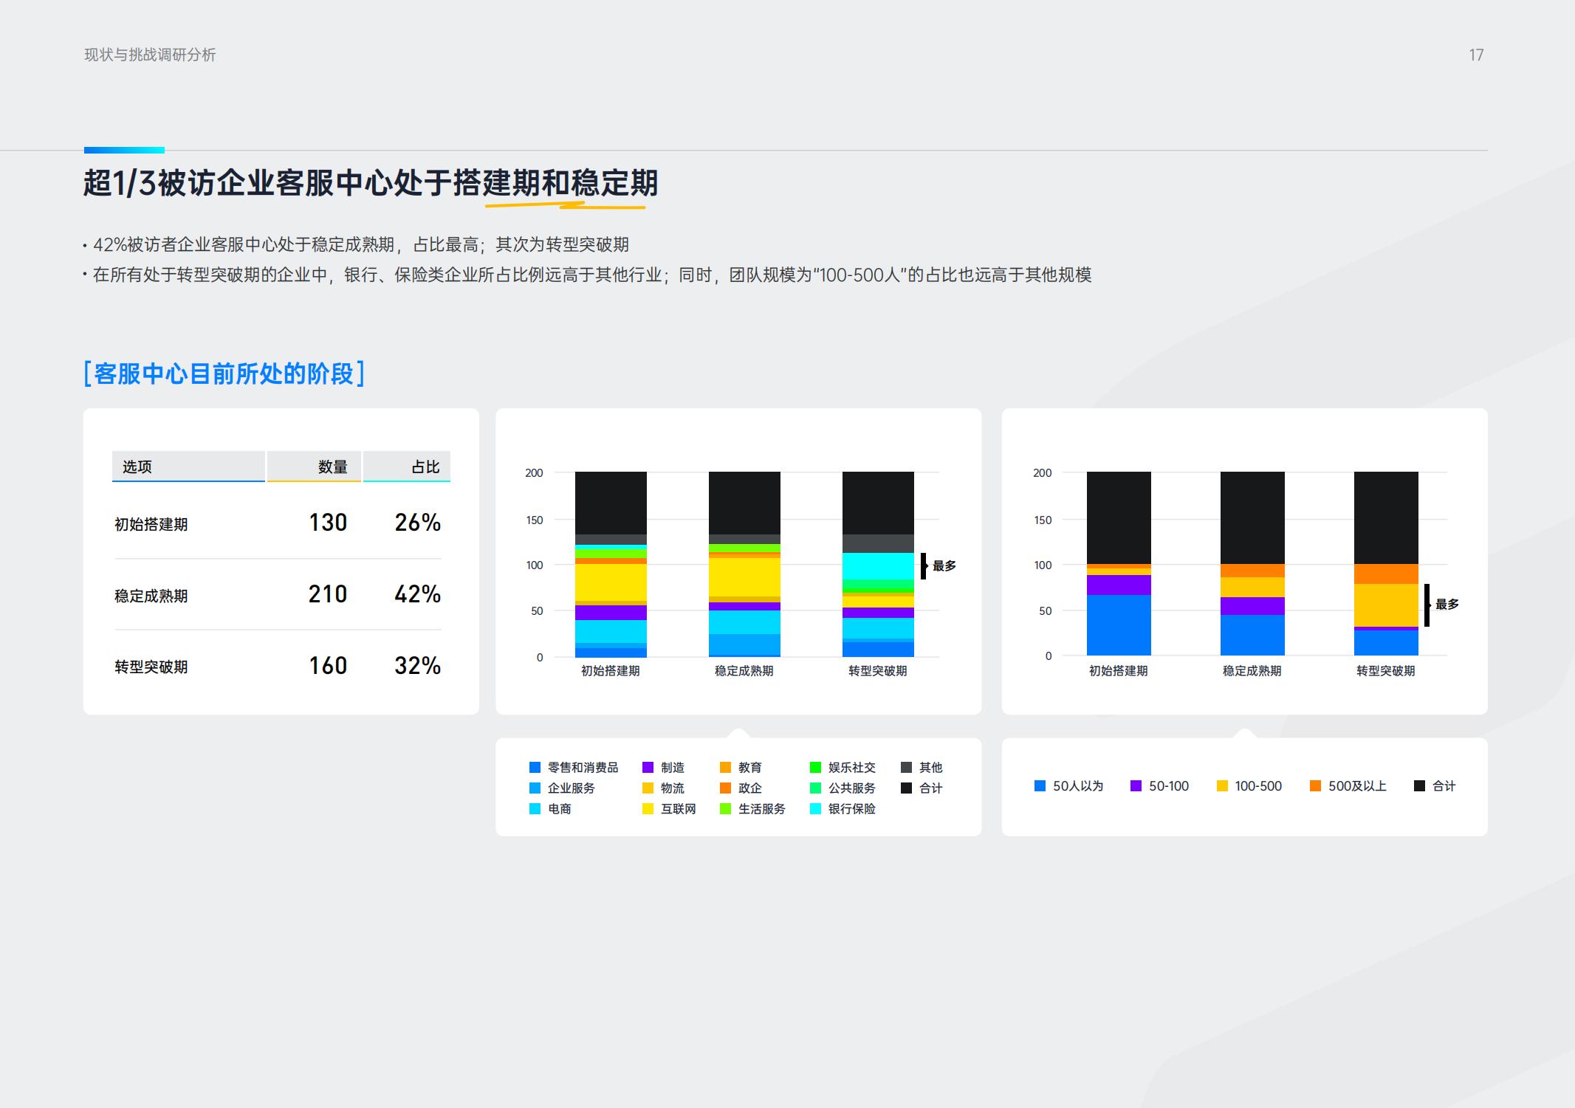Viewport: 1575px width, 1108px height.
Task: Click the 稳定成熟期 row label in table
Action: (x=151, y=596)
